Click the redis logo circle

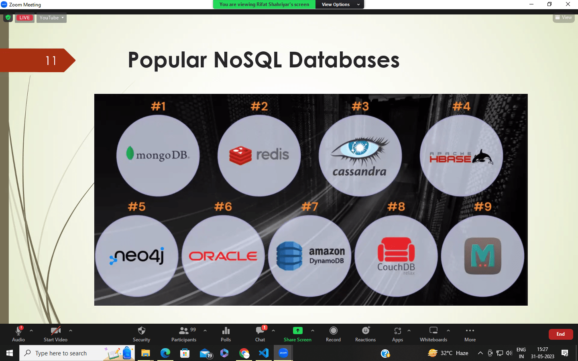pyautogui.click(x=259, y=155)
